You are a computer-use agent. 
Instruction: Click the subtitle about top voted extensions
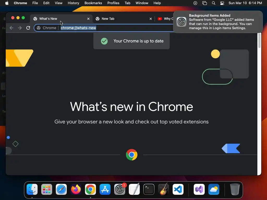click(x=131, y=122)
